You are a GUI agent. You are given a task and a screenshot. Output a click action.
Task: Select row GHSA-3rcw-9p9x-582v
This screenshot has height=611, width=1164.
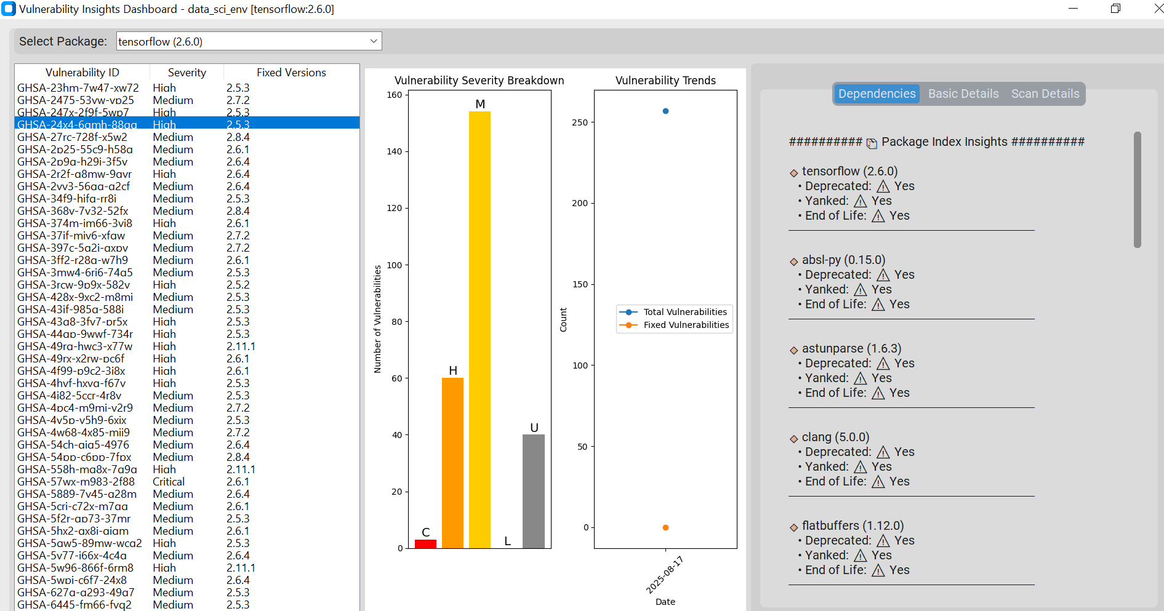point(187,285)
